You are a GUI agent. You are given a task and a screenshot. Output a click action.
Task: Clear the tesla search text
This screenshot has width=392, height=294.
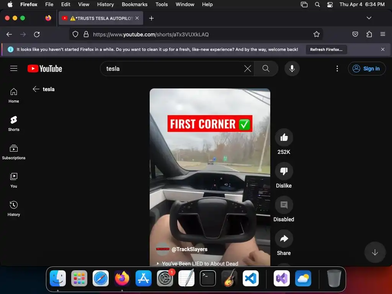248,69
